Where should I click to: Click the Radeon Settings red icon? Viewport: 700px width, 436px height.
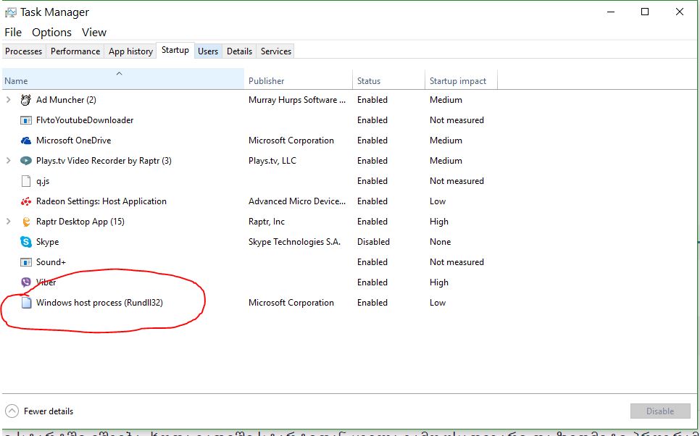pyautogui.click(x=26, y=201)
